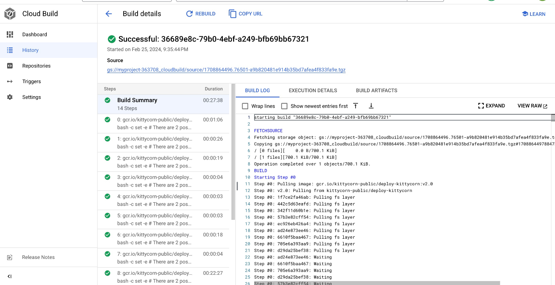The height and width of the screenshot is (285, 555).
Task: Select step 2 with duration 00:00:19
Action: coord(163,162)
